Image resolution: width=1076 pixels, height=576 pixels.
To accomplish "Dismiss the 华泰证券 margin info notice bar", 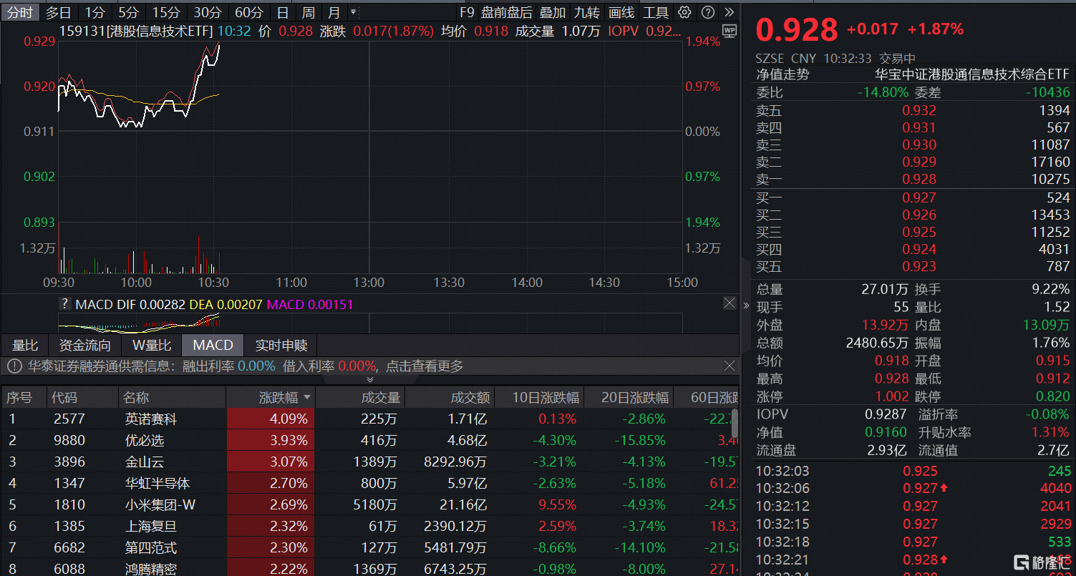I will (729, 366).
